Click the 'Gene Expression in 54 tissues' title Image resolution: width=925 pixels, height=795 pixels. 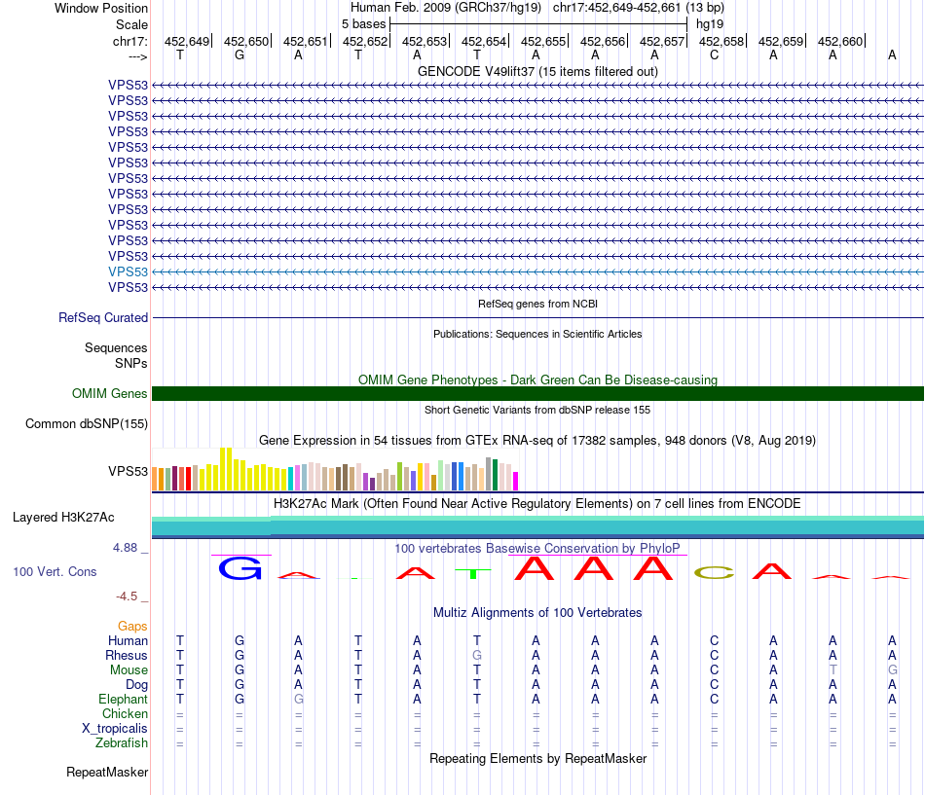(x=537, y=441)
